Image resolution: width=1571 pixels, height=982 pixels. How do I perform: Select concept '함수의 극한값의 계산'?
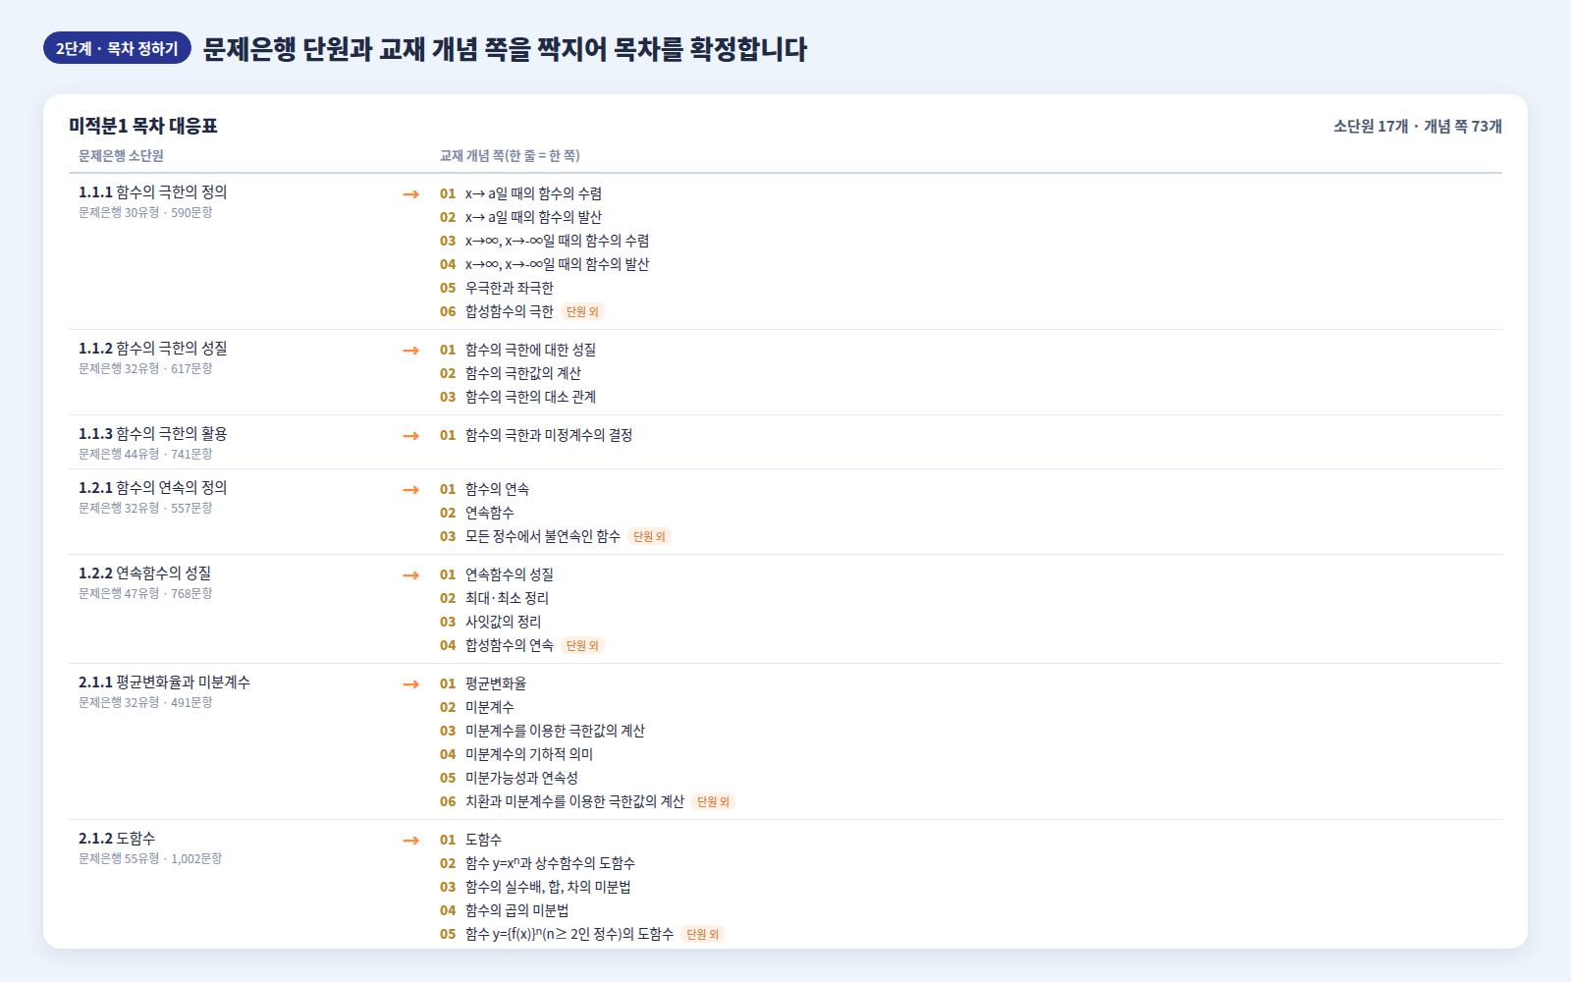click(523, 373)
